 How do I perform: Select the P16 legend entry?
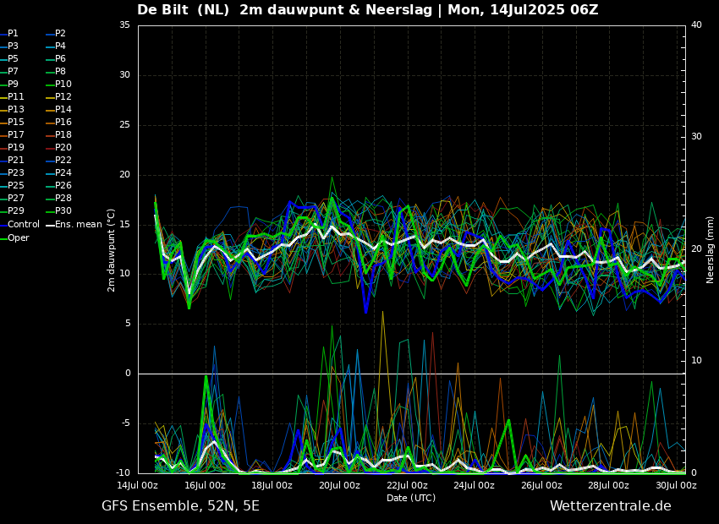[58, 123]
